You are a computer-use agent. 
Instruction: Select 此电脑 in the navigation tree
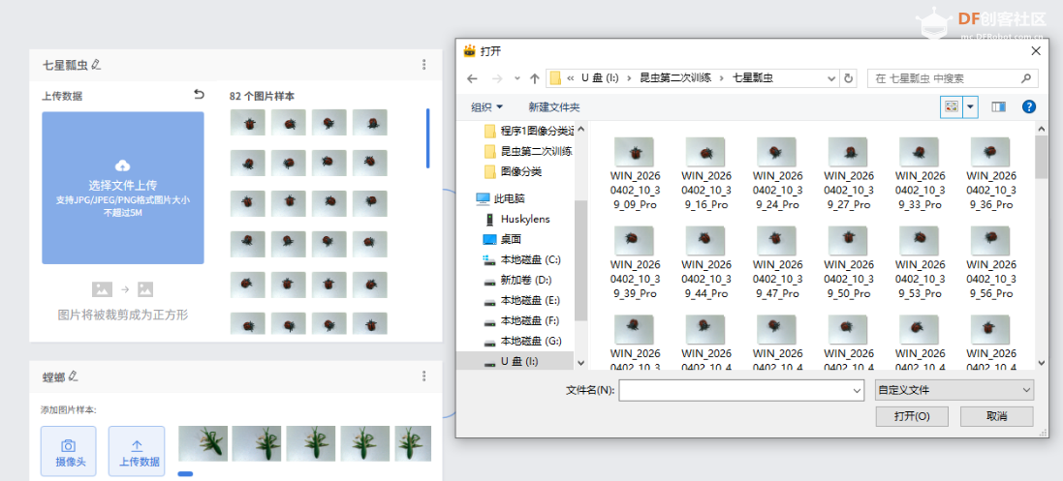pos(500,198)
